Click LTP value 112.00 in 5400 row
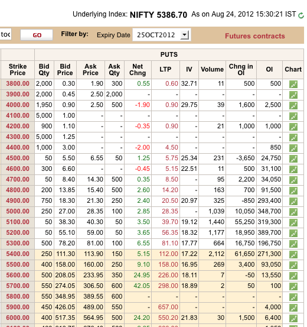 coord(168,254)
